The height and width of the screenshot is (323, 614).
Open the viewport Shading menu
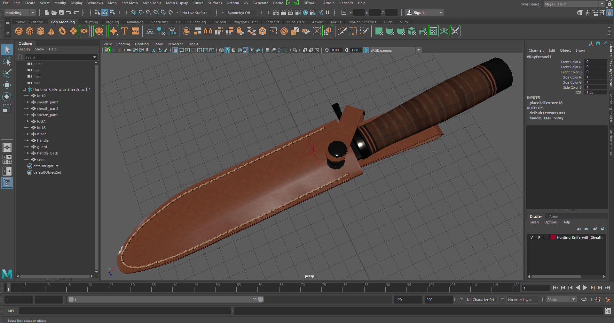pos(123,44)
